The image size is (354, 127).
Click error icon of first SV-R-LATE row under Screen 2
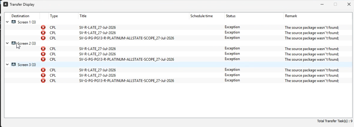tap(43, 49)
